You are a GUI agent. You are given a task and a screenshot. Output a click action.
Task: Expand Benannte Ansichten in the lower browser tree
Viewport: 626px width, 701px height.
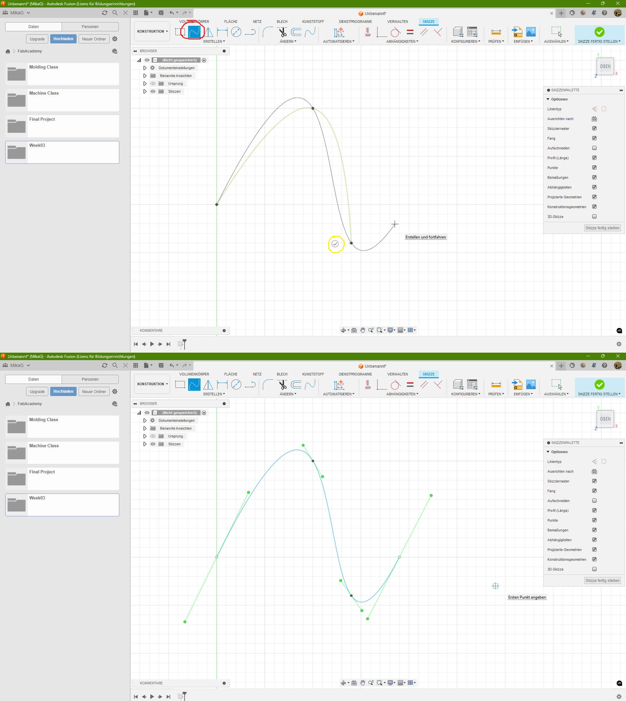145,428
